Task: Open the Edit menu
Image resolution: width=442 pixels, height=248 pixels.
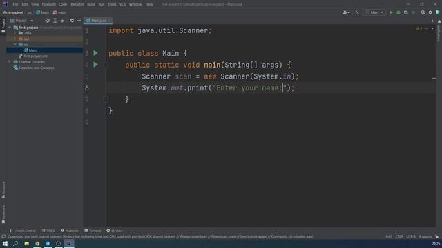Action: coord(25,4)
